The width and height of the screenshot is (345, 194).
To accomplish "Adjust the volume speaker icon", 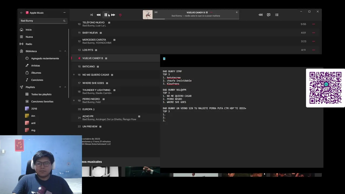I will click(261, 15).
